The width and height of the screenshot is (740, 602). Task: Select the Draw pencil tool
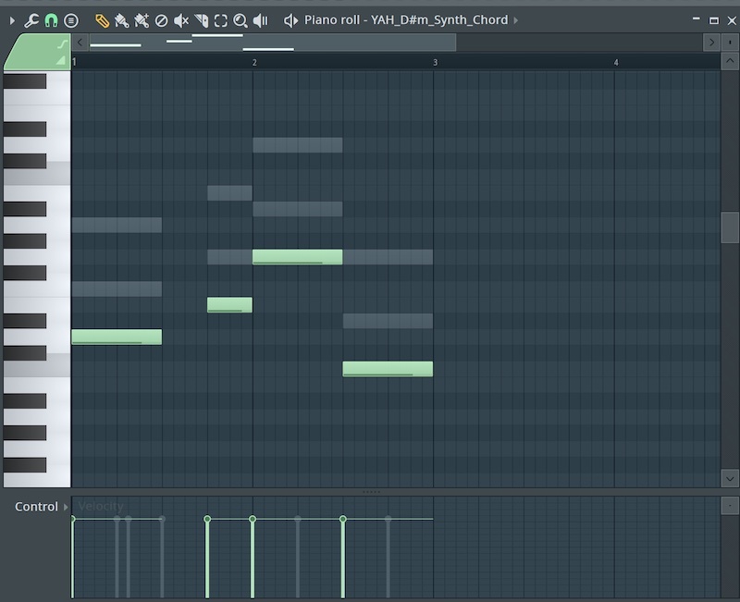[x=102, y=20]
